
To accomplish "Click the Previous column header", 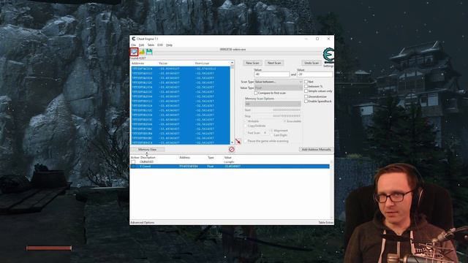I will point(202,64).
